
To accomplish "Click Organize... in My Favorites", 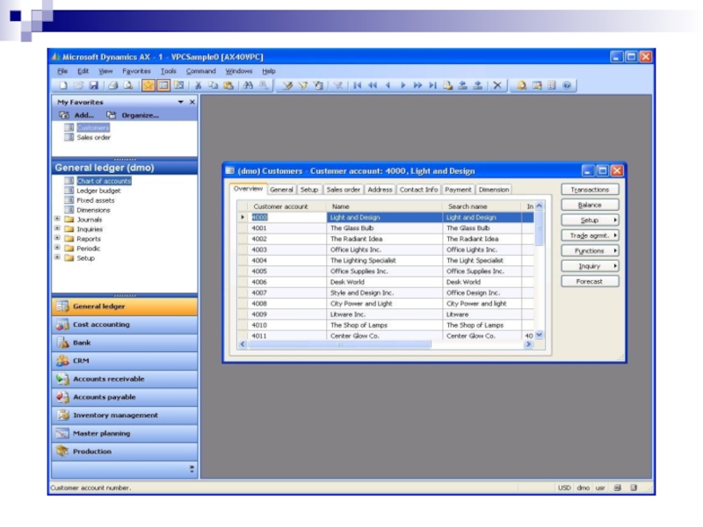I will (x=133, y=115).
